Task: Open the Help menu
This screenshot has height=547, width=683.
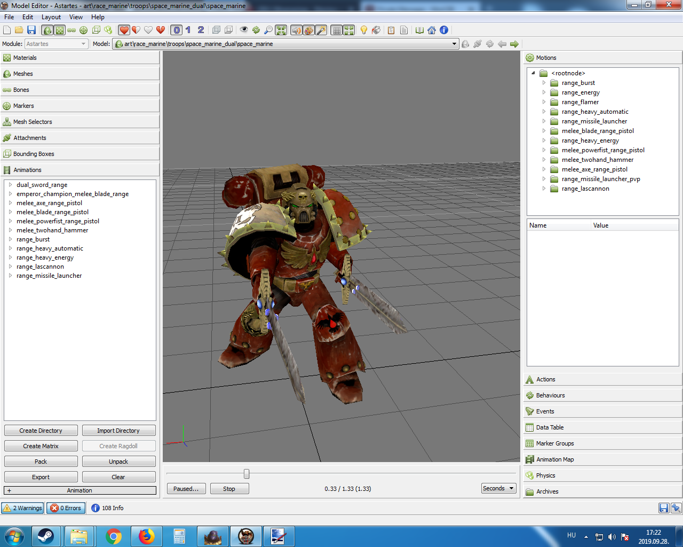Action: [98, 17]
